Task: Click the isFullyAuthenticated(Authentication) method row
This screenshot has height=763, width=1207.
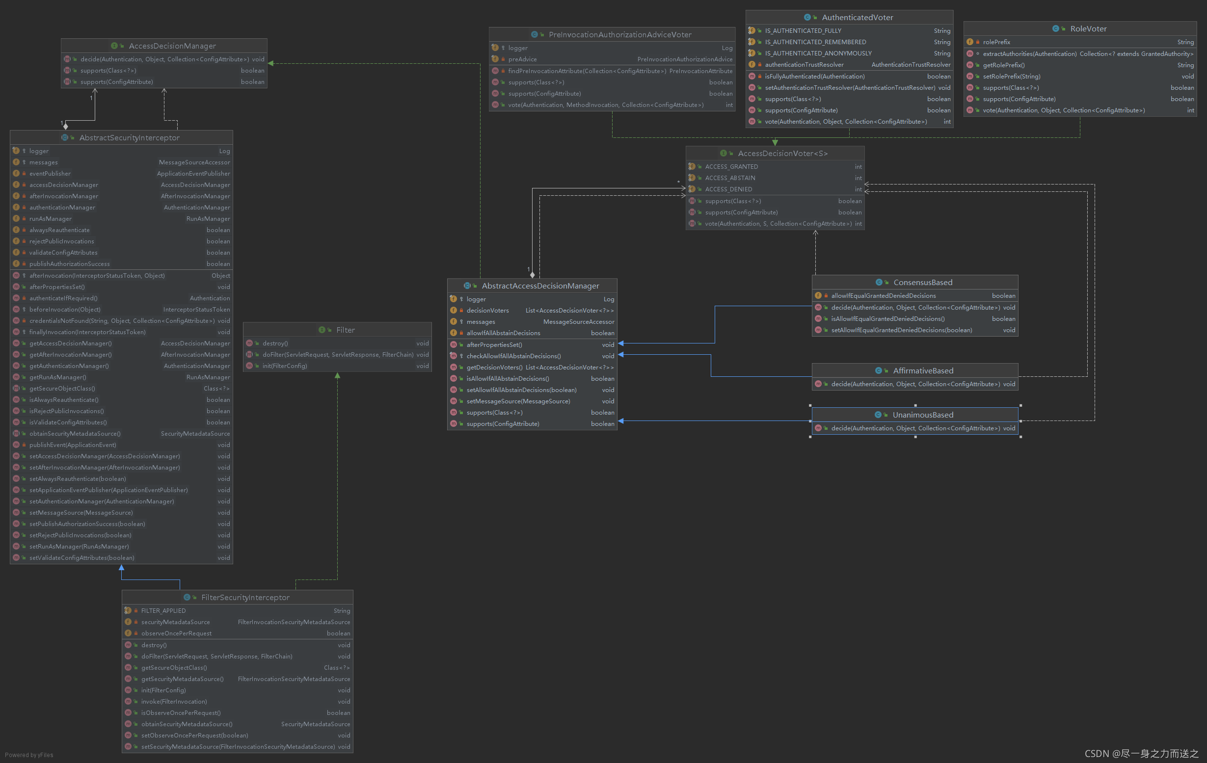Action: (850, 76)
